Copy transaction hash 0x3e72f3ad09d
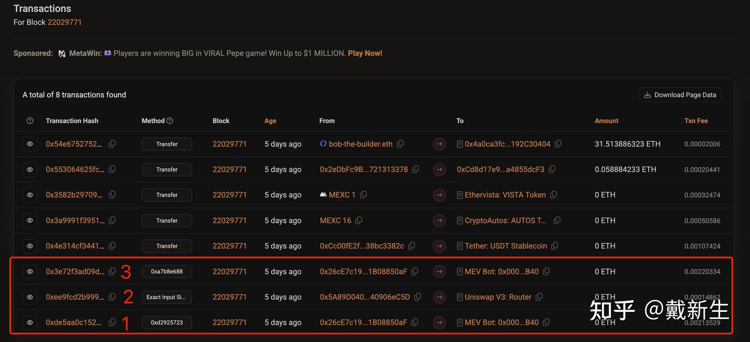Viewport: 750px width, 342px height. pos(112,272)
